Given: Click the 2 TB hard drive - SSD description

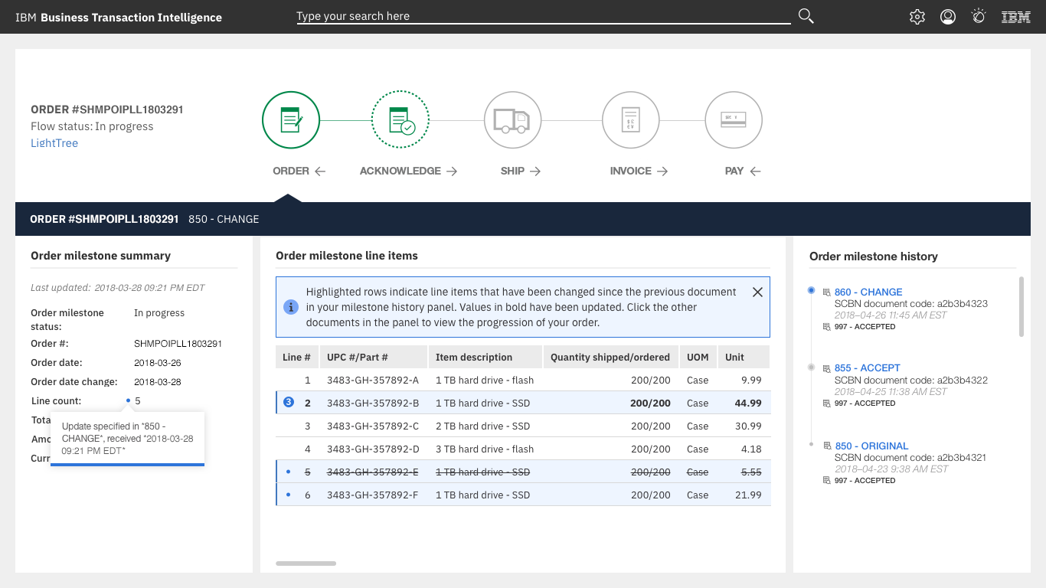Looking at the screenshot, I should point(483,426).
